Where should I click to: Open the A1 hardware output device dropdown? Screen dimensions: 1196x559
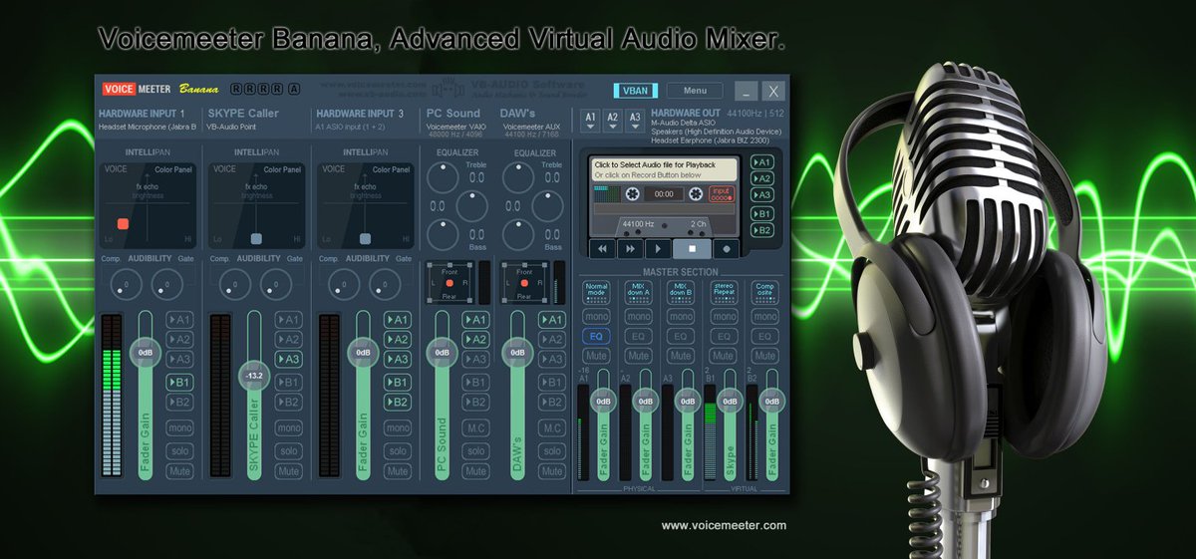coord(590,121)
